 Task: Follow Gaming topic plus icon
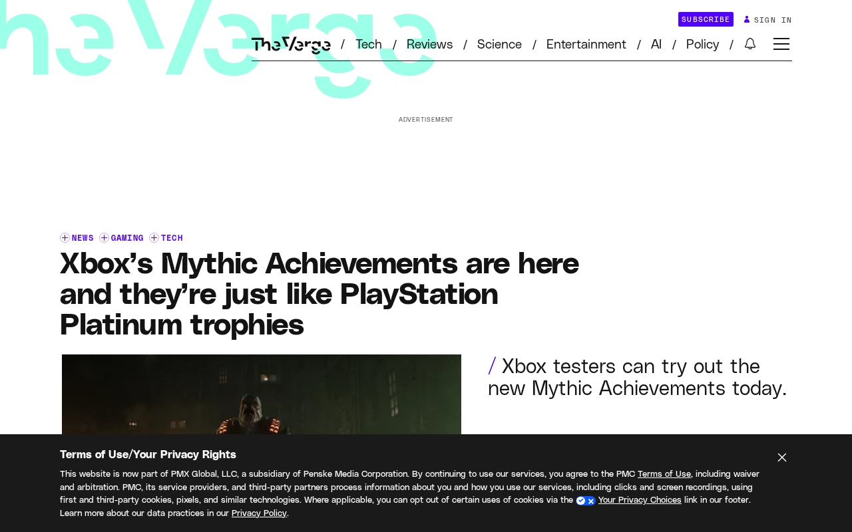point(104,238)
